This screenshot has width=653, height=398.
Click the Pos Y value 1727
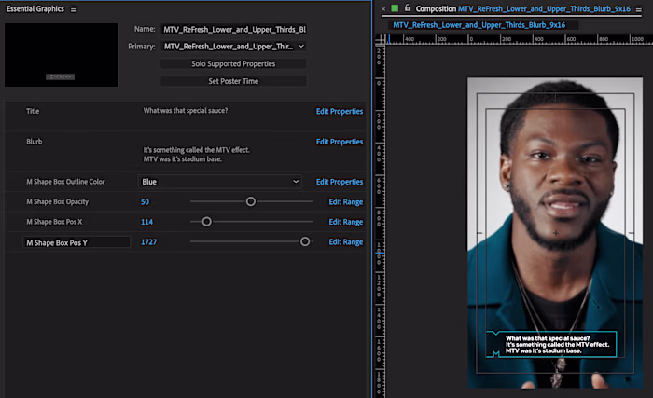pos(148,242)
